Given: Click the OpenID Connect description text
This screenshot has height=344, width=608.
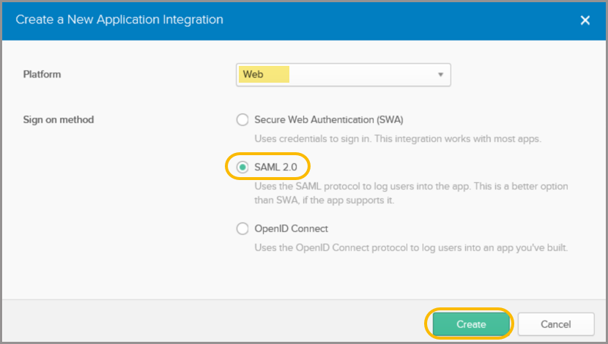Looking at the screenshot, I should [411, 247].
